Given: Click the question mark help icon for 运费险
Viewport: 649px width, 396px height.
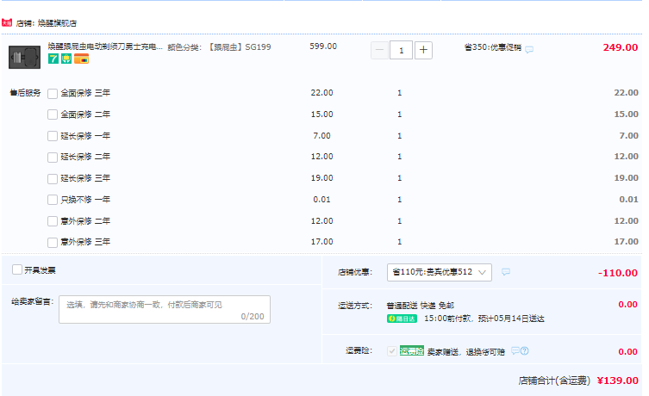Looking at the screenshot, I should [x=524, y=350].
